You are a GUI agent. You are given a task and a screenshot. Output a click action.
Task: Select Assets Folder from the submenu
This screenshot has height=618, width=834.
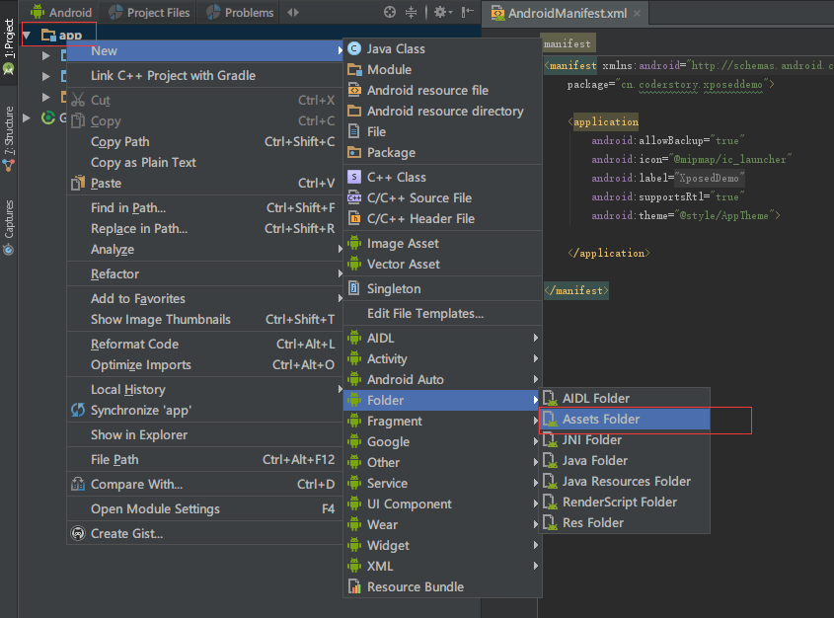[601, 420]
